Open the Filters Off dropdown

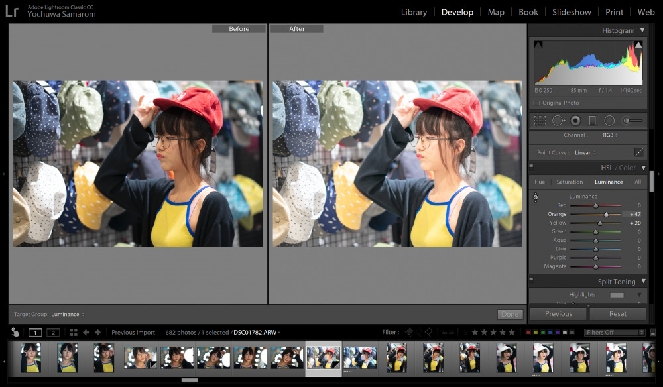614,333
